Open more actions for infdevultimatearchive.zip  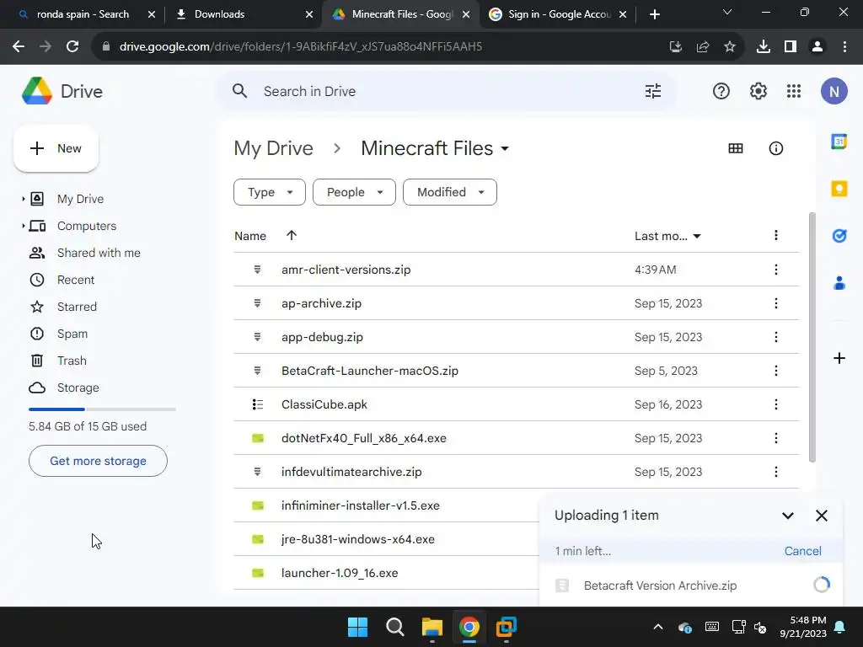[x=775, y=472]
